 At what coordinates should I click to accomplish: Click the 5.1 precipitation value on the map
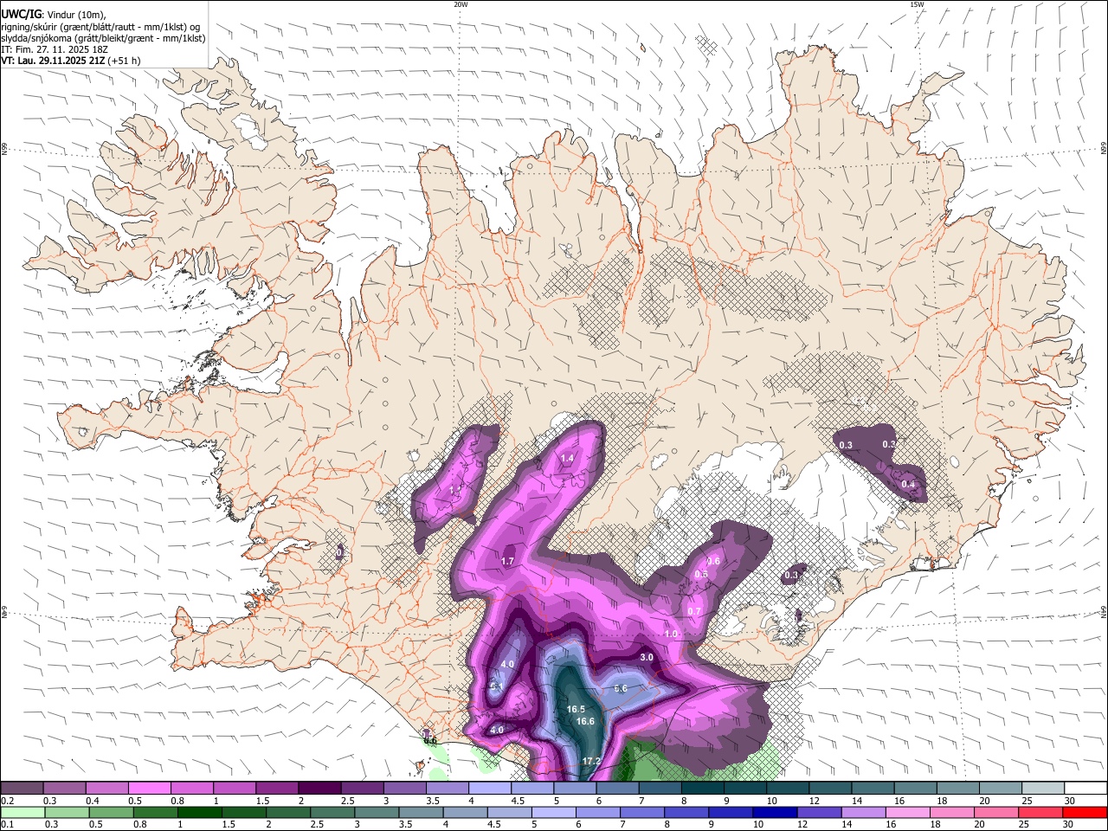[497, 686]
